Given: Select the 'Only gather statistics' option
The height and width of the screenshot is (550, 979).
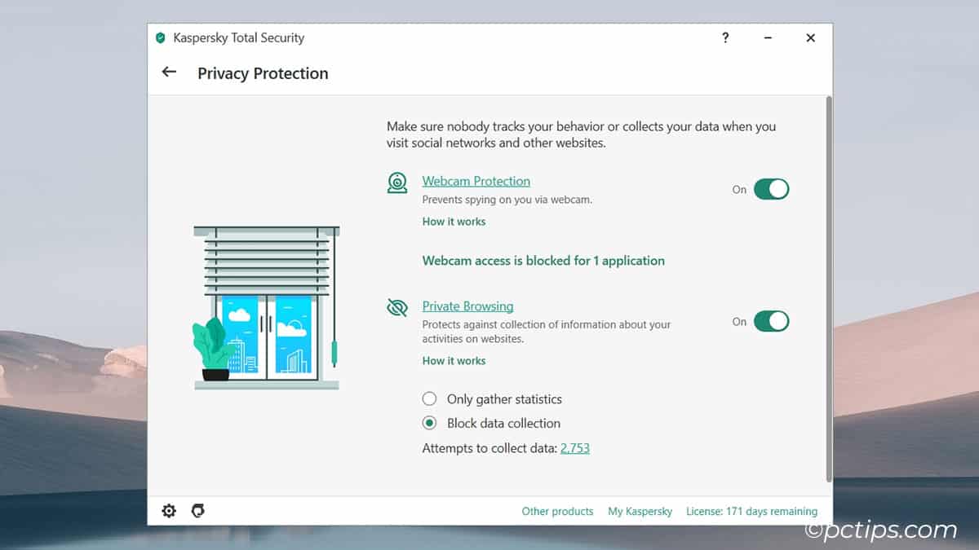Looking at the screenshot, I should pos(430,398).
